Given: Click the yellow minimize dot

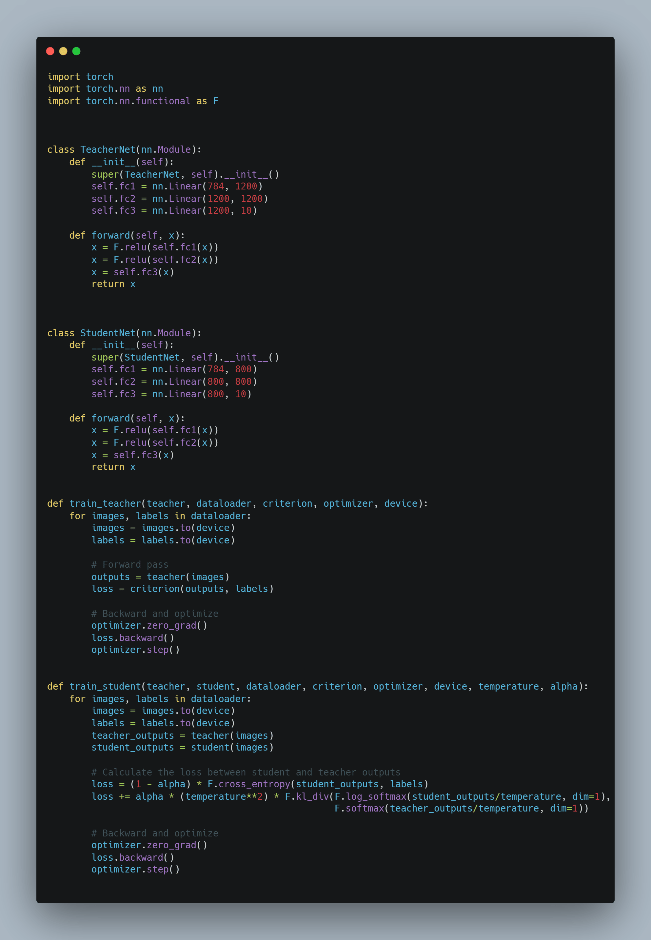Looking at the screenshot, I should 63,51.
